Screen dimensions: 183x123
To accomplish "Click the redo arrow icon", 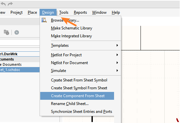I will (10, 4).
